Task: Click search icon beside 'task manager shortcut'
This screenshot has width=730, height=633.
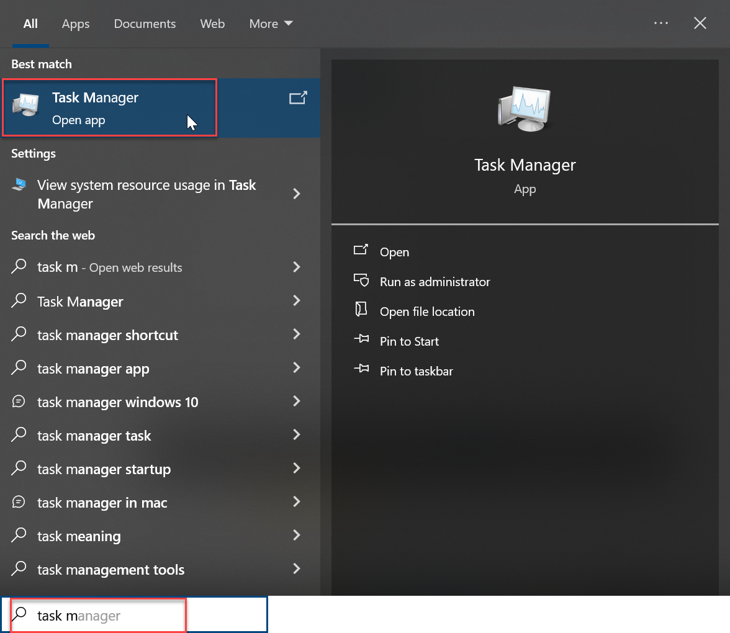Action: (19, 334)
